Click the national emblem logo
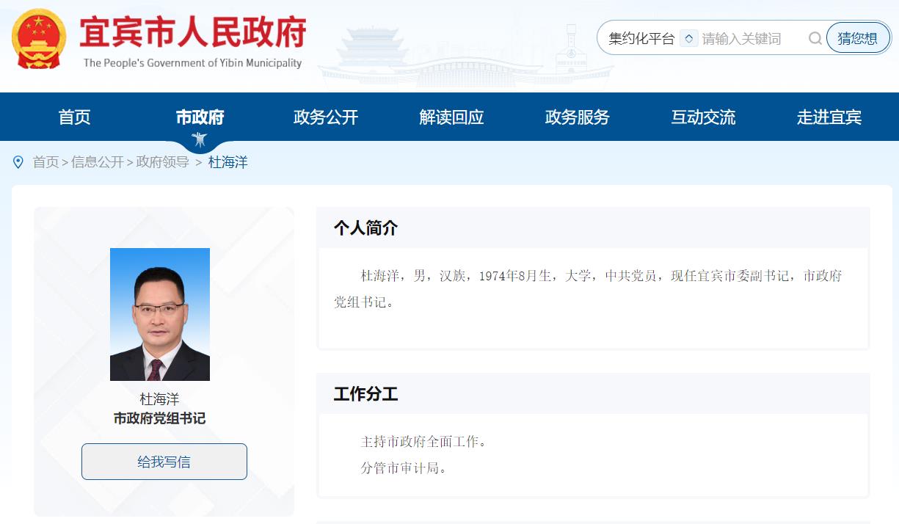The image size is (899, 524). 39,39
